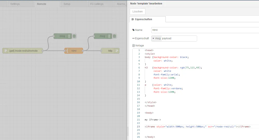The image size is (259, 140).
Task: Toggle the right msg debug node button
Action: click(x=114, y=36)
